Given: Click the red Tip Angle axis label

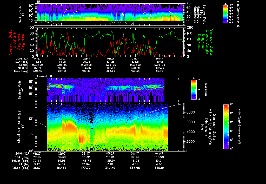Looking at the screenshot, I should [16, 42].
